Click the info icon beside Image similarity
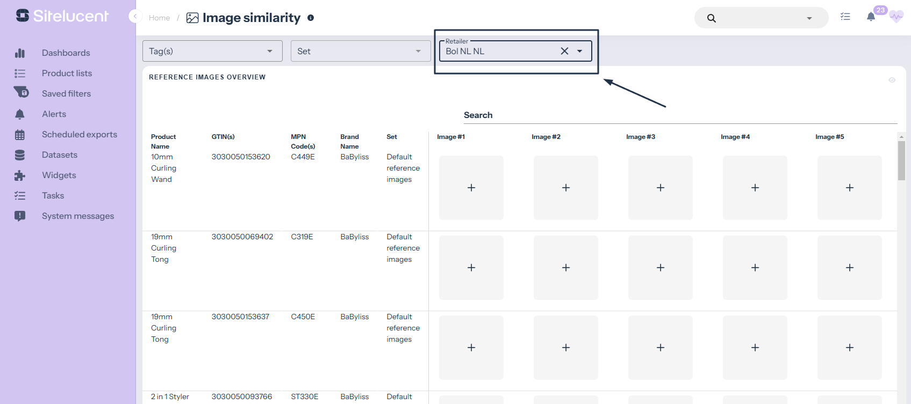The width and height of the screenshot is (911, 404). (311, 18)
